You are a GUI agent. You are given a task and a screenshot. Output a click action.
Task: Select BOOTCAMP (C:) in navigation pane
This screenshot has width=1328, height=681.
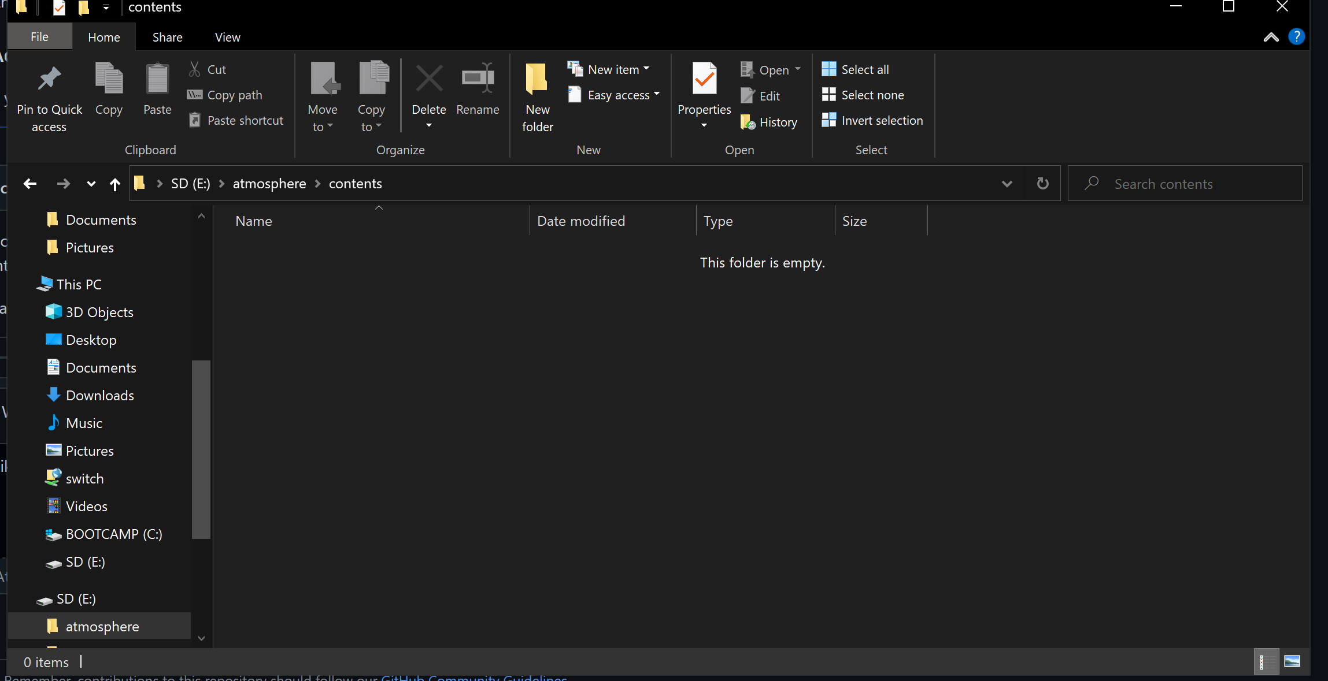point(113,534)
